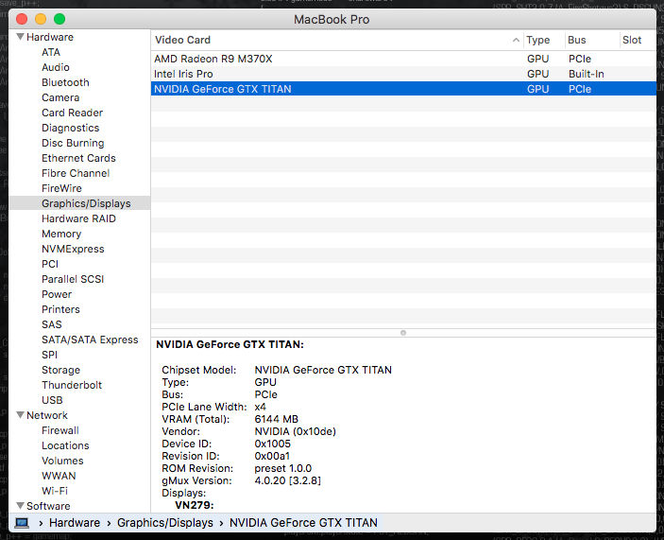The image size is (664, 540).
Task: Open Card Reader information
Action: (73, 113)
